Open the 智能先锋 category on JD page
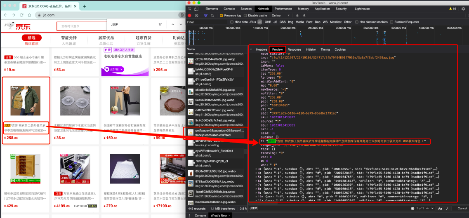This screenshot has height=218, width=469. (x=69, y=38)
